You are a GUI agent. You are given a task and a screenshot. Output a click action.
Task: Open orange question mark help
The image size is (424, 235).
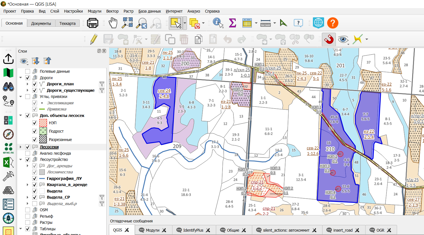coord(333,23)
